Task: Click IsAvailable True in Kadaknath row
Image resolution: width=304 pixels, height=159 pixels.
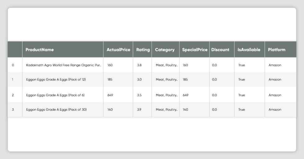Action: coord(242,65)
